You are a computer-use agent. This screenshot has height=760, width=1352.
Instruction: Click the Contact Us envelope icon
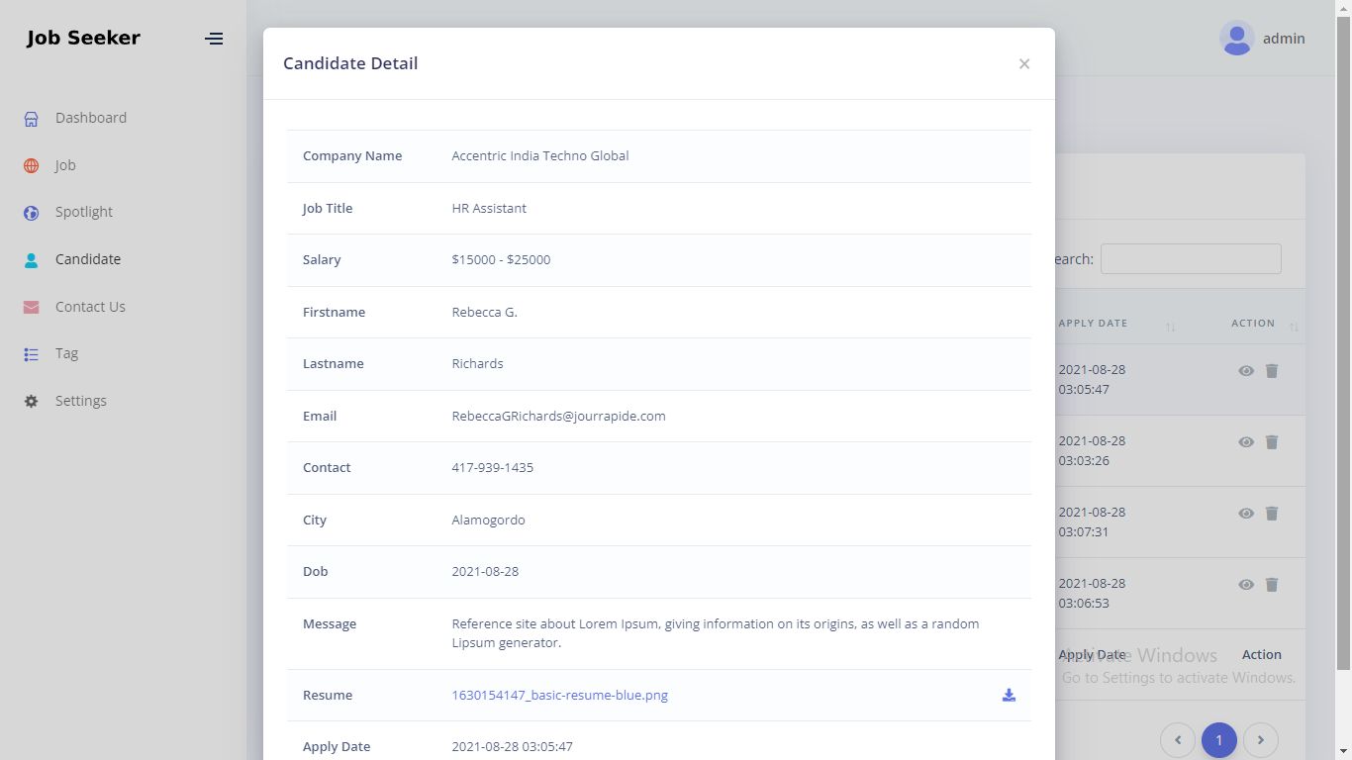click(32, 308)
